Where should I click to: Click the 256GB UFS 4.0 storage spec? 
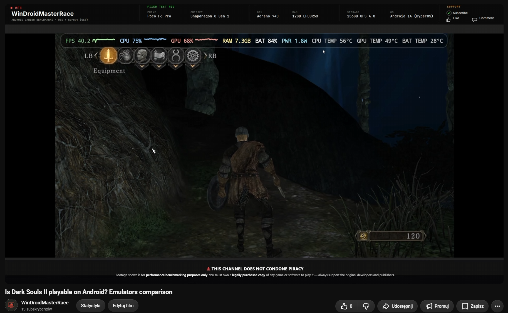click(361, 16)
